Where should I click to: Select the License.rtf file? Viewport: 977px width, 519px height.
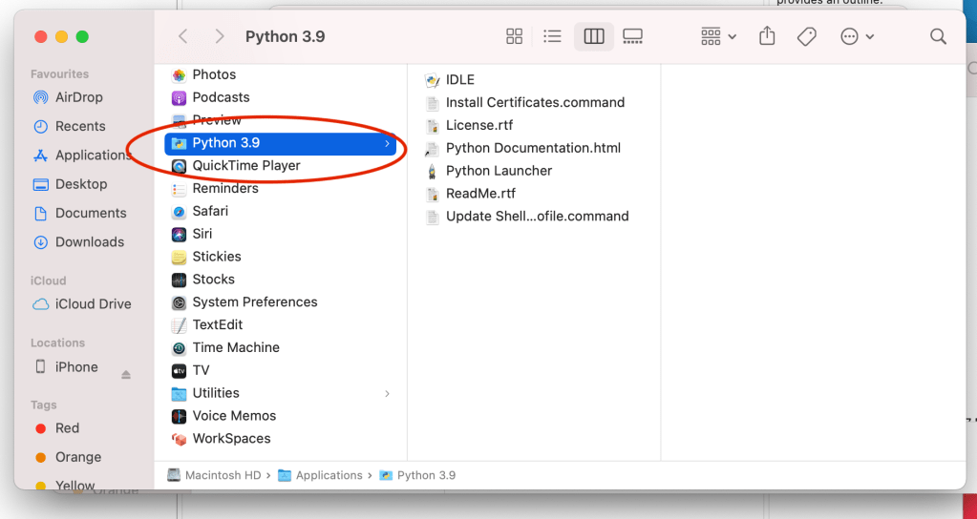[478, 125]
